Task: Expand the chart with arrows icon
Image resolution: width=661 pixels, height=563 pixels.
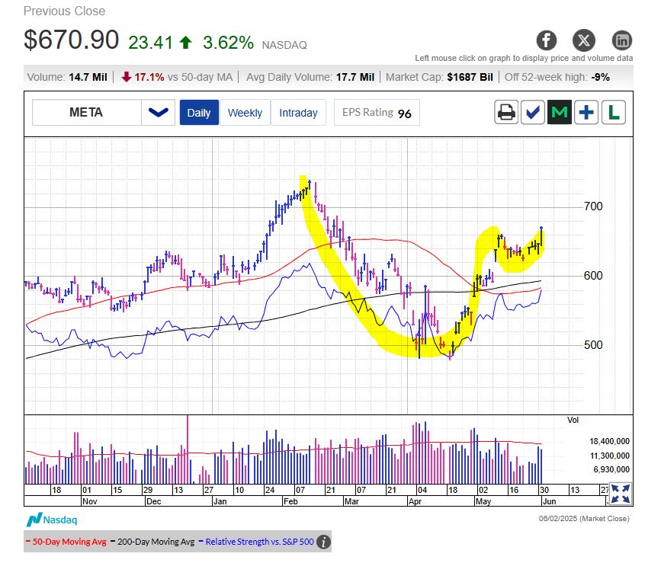Action: coord(621,493)
